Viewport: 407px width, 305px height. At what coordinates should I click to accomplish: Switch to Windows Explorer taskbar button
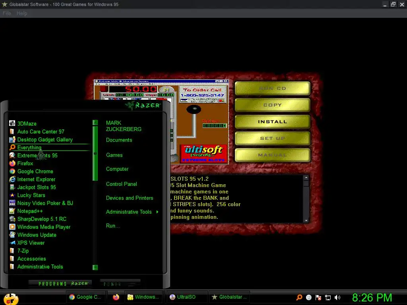pos(144,297)
